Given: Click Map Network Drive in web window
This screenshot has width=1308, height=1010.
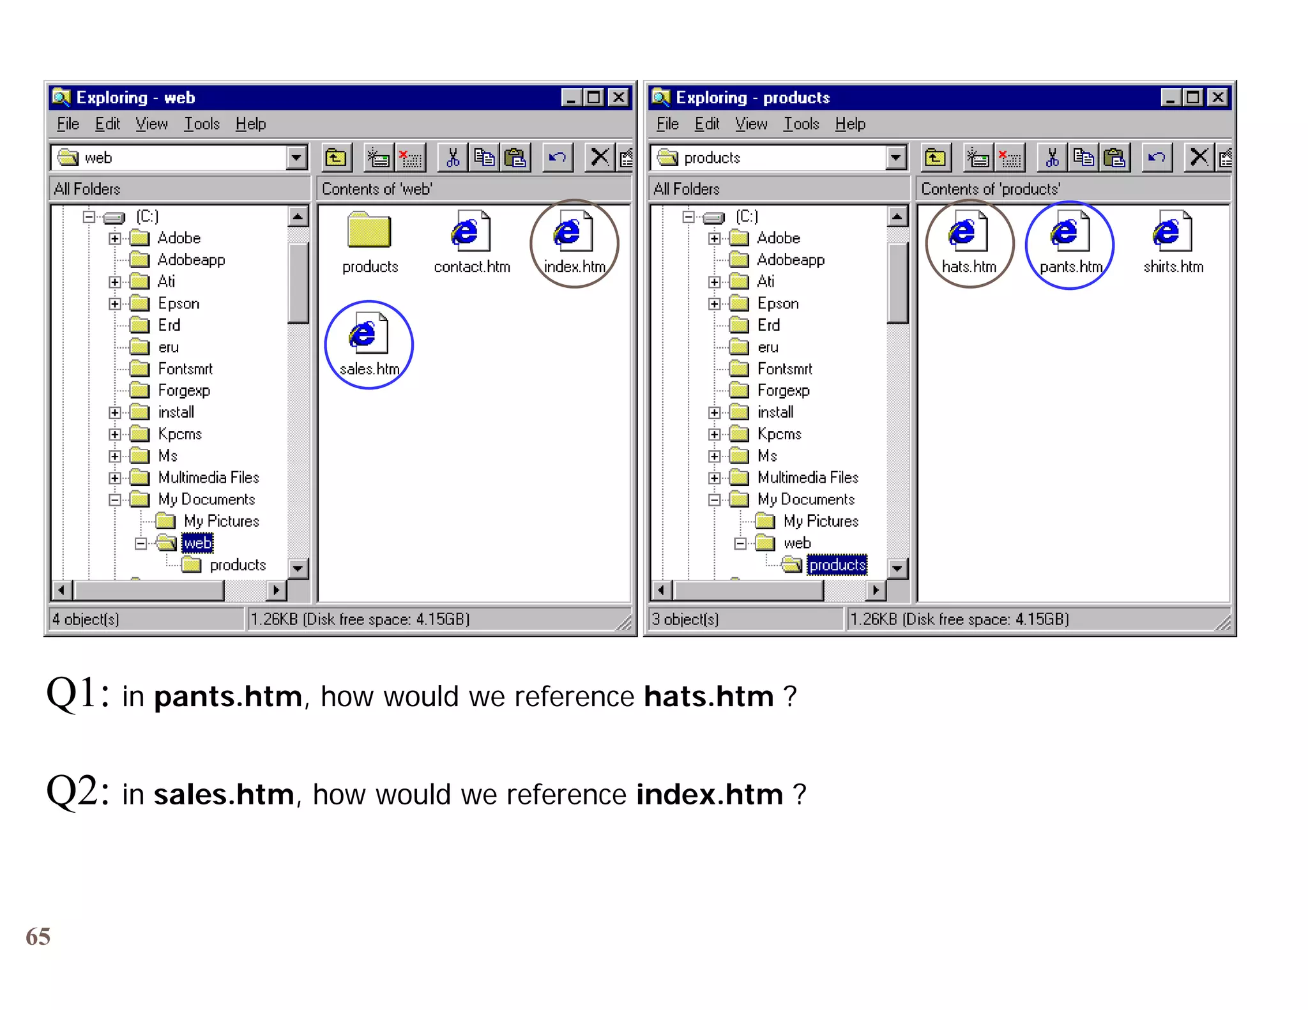Looking at the screenshot, I should [378, 158].
